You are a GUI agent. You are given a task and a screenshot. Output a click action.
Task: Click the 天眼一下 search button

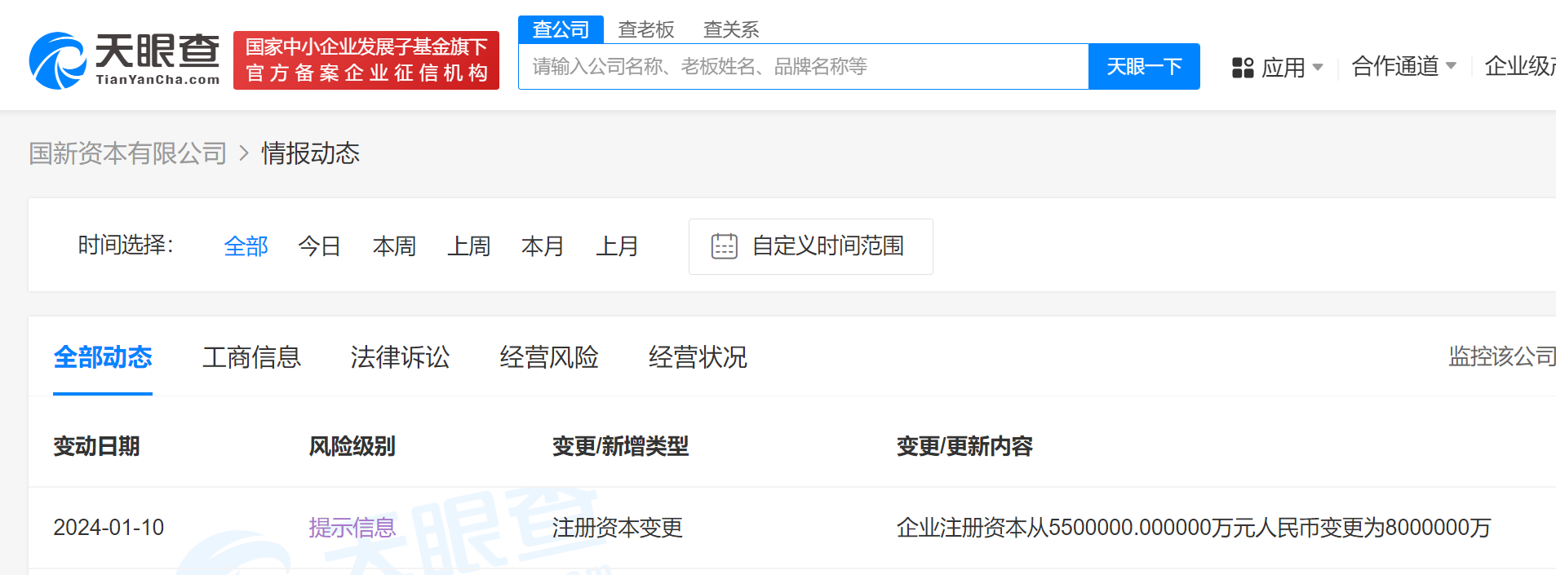pyautogui.click(x=1144, y=66)
